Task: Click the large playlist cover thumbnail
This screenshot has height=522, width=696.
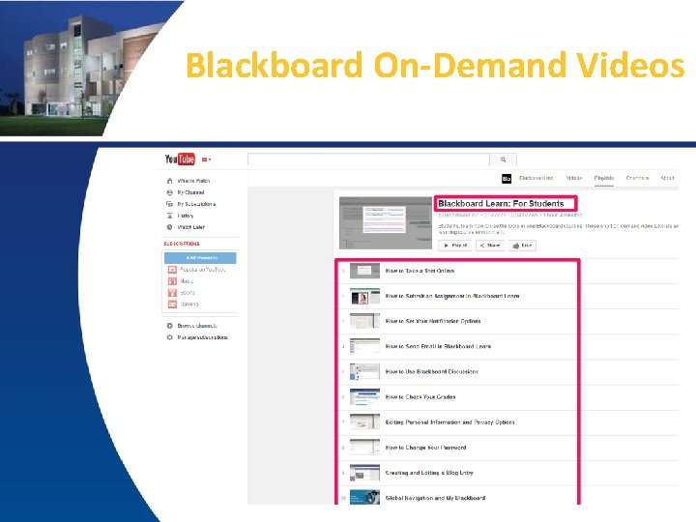Action: coord(386,223)
